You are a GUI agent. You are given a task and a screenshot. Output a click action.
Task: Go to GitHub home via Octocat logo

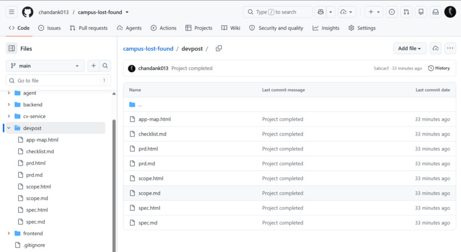[x=28, y=12]
